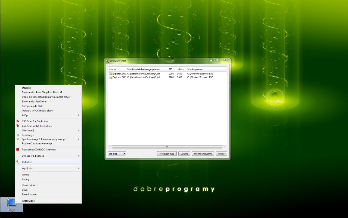Click the handle value 3432
This screenshot has height=218, width=348.
click(179, 74)
